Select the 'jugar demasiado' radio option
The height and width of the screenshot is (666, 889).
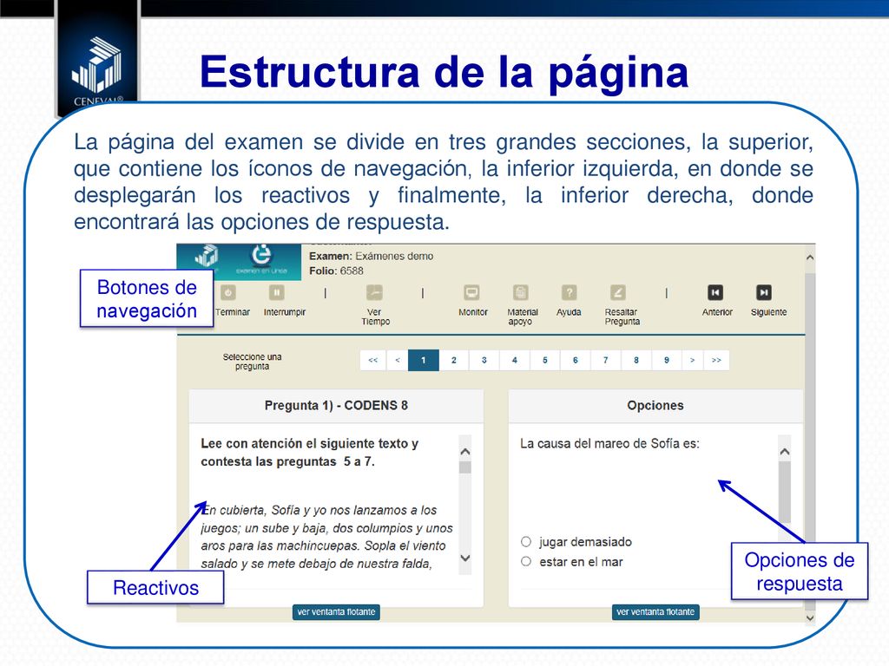pyautogui.click(x=526, y=542)
